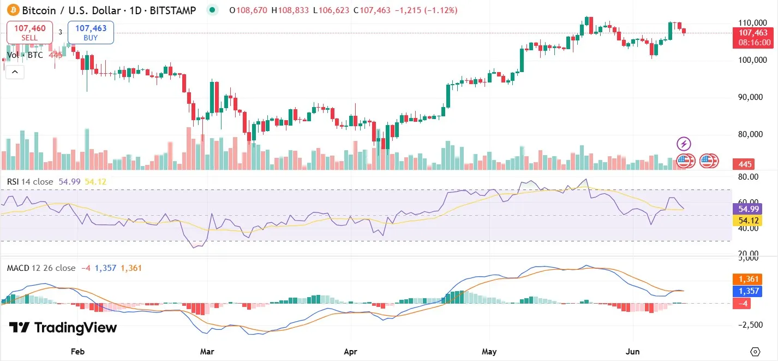Toggle the MACD 12 26 close indicator

(41, 268)
